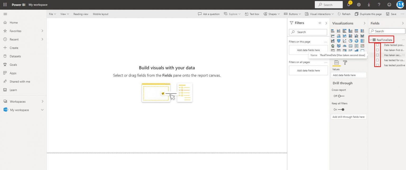406x170 pixels.
Task: Choose the stacked bar chart visual
Action: coord(333,31)
